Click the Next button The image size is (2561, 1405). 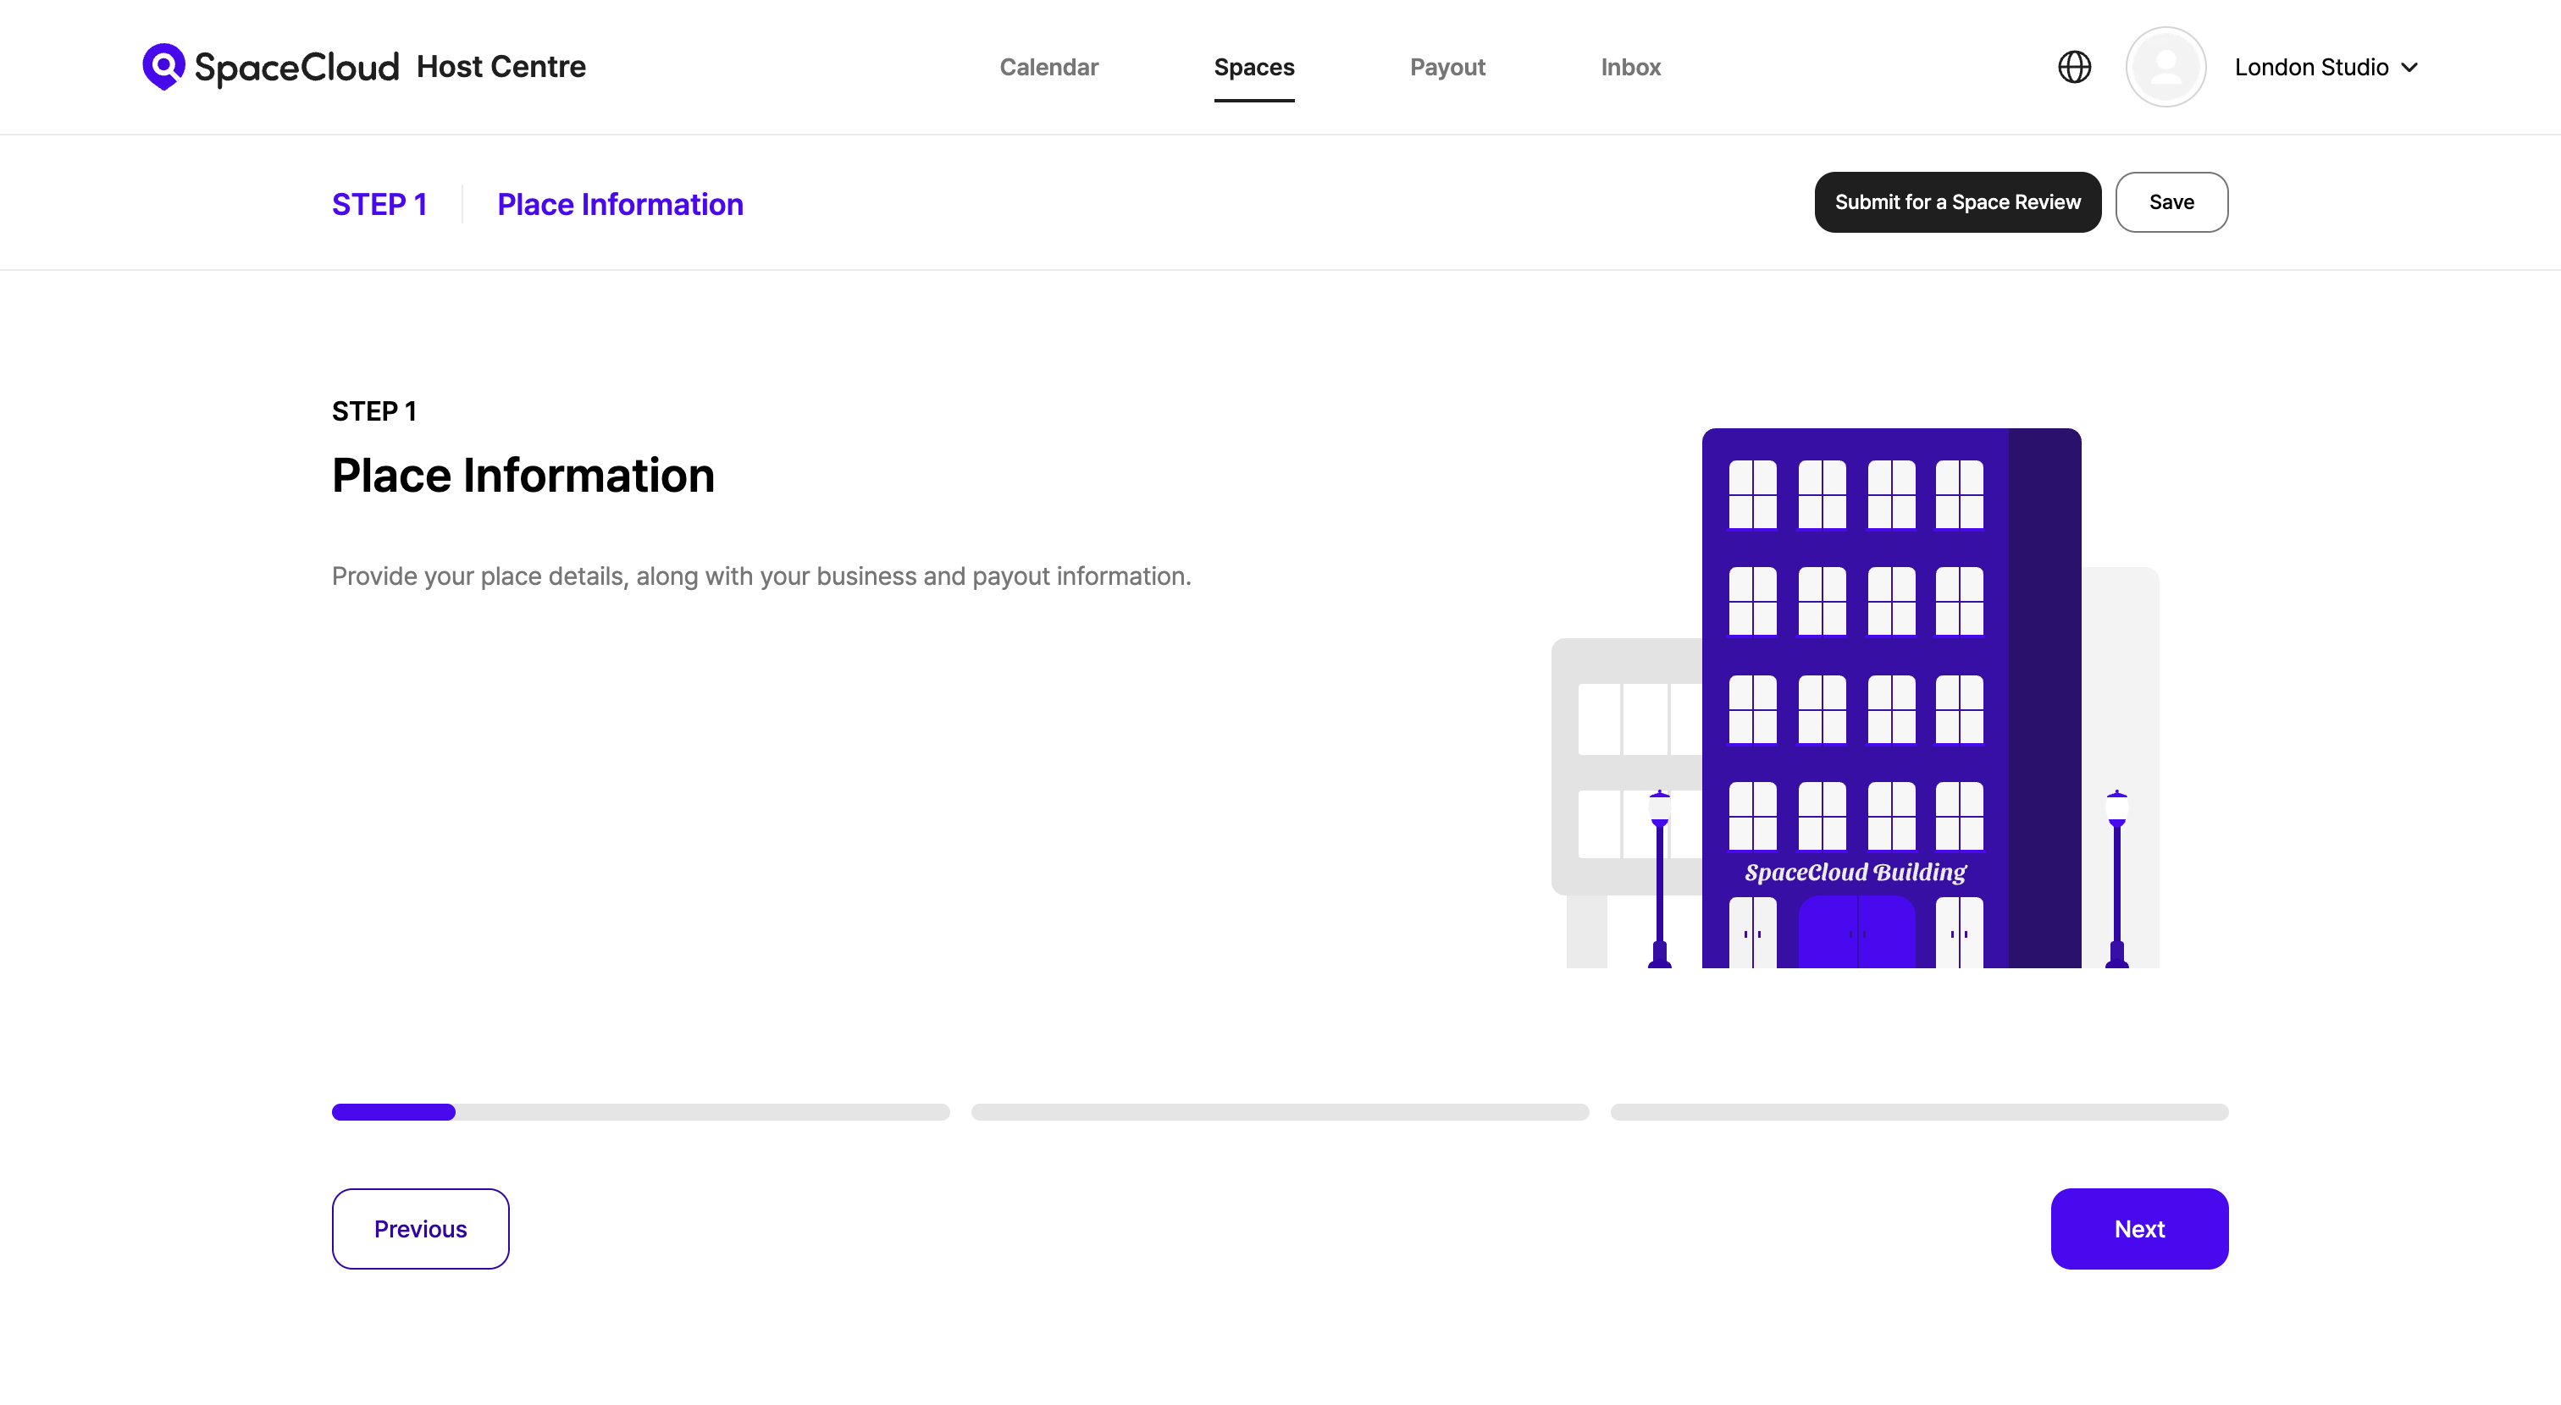tap(2138, 1228)
